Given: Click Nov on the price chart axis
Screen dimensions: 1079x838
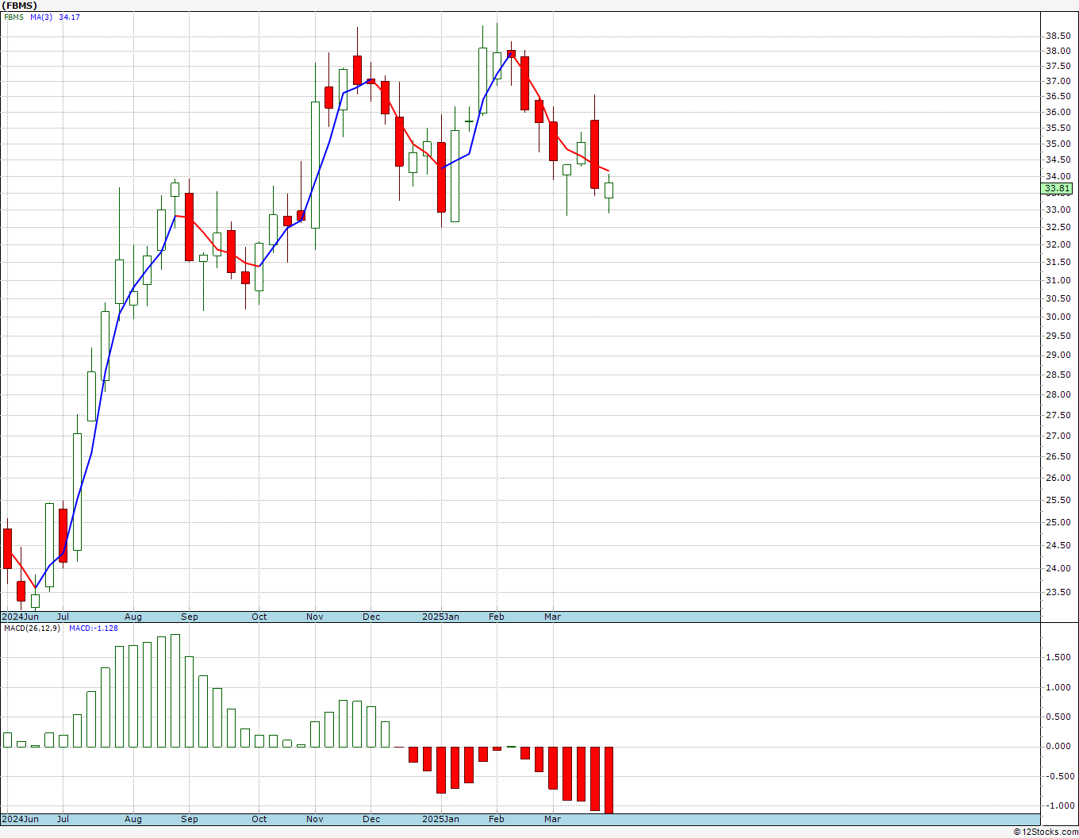Looking at the screenshot, I should 315,617.
